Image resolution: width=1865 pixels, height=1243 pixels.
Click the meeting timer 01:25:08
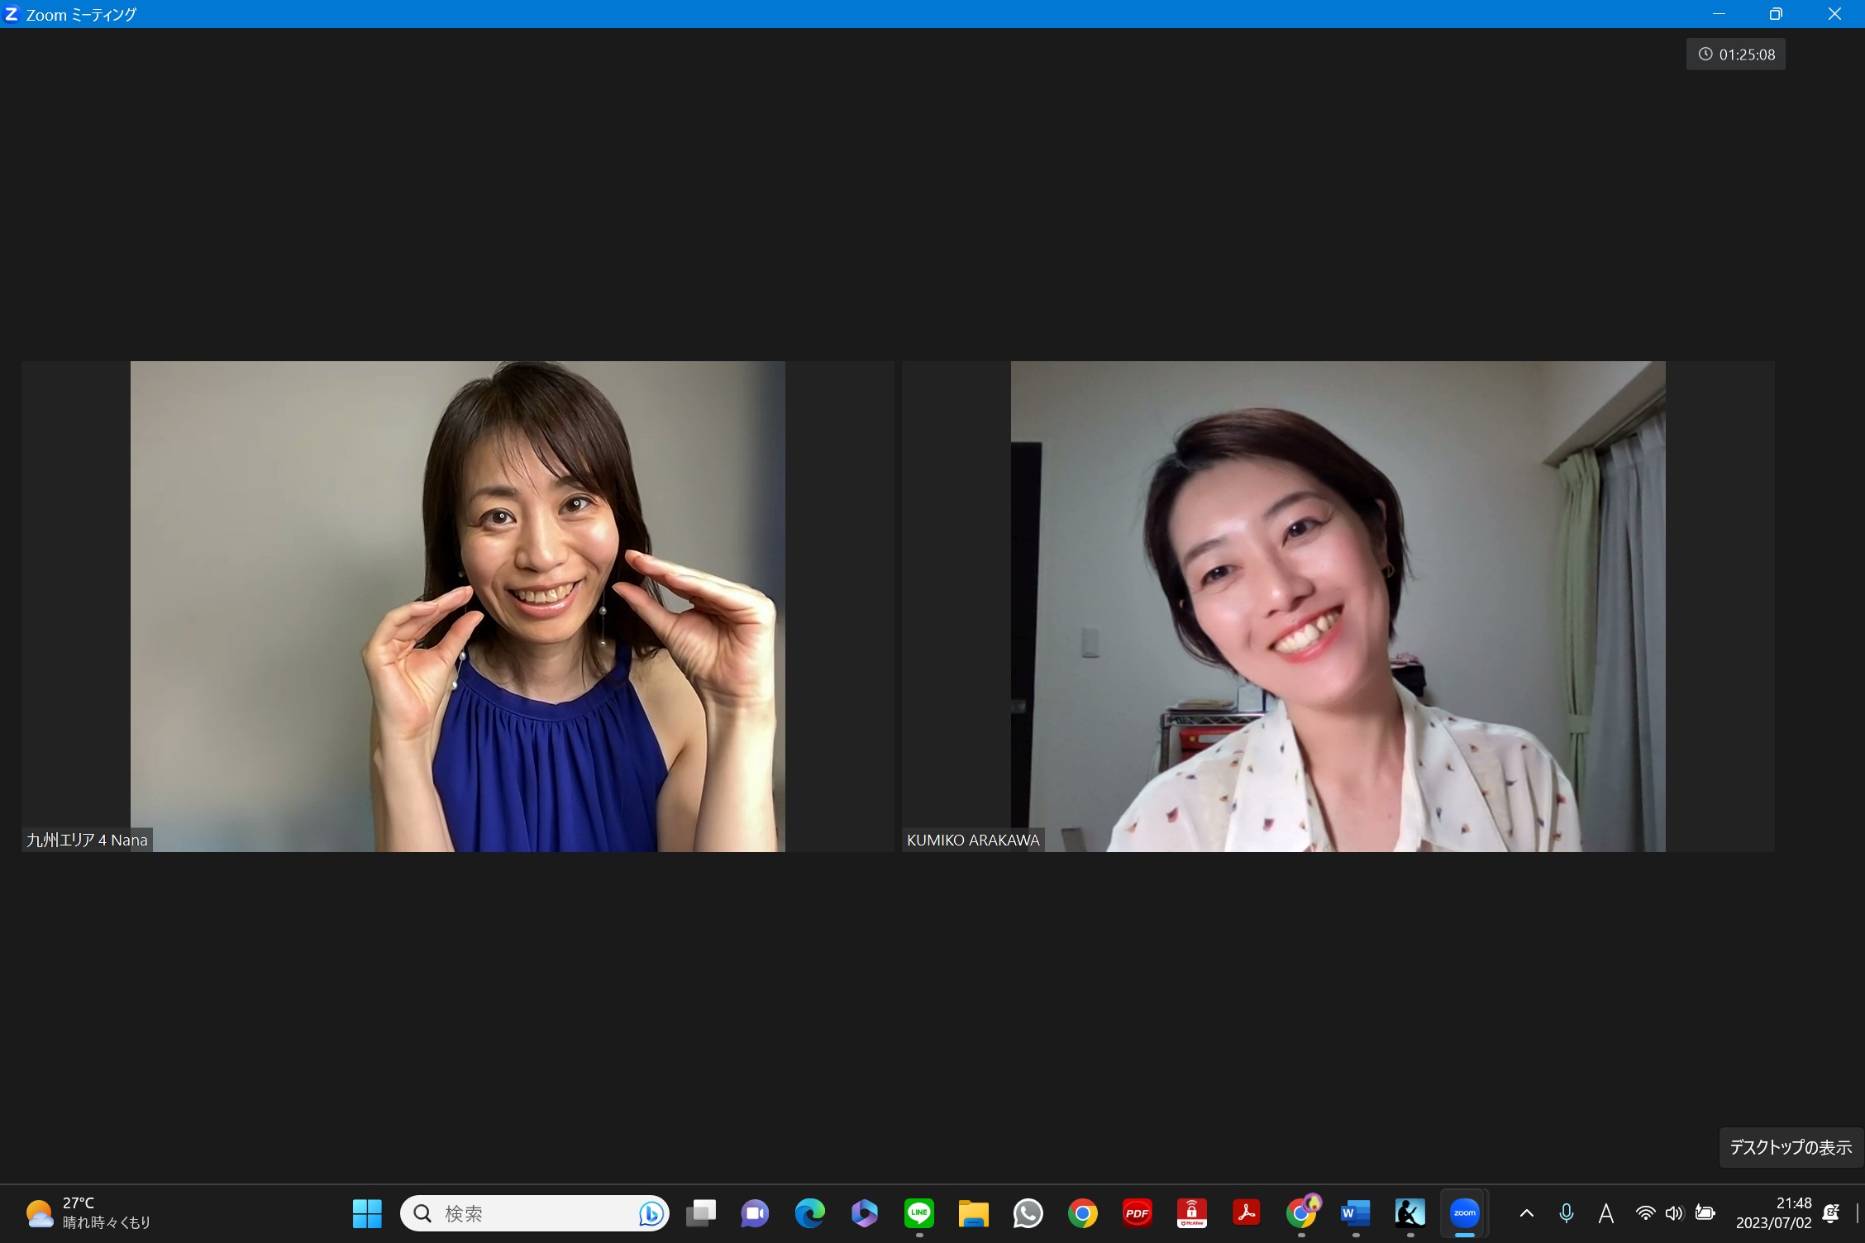(x=1736, y=55)
